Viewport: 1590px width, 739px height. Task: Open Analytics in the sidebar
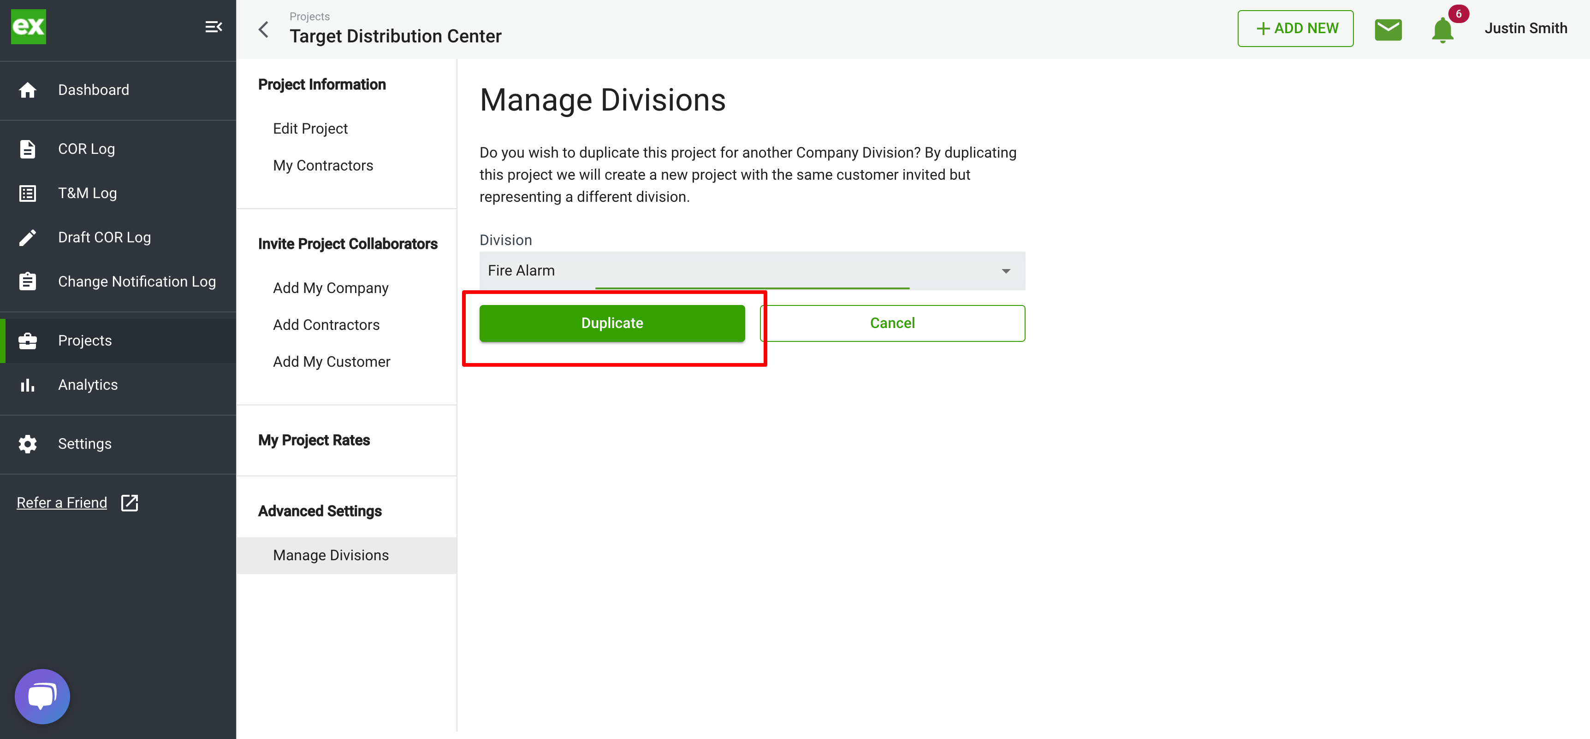click(118, 385)
